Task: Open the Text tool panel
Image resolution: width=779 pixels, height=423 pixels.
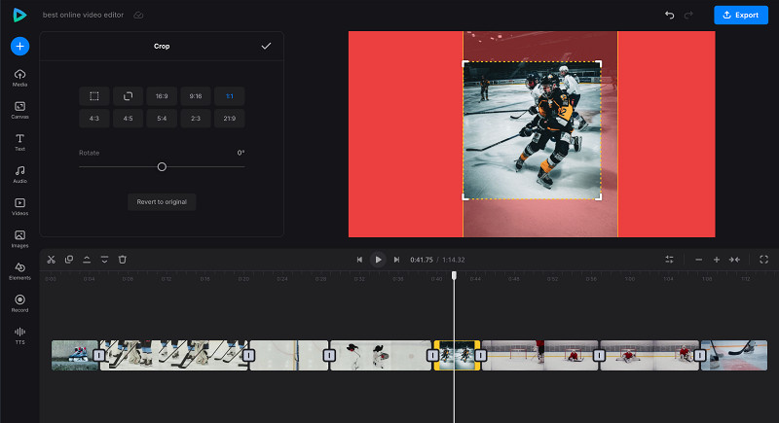Action: [19, 142]
